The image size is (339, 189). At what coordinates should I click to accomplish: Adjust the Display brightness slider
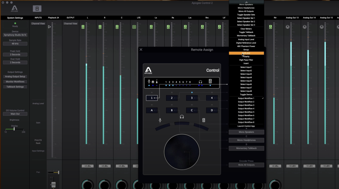click(14, 129)
